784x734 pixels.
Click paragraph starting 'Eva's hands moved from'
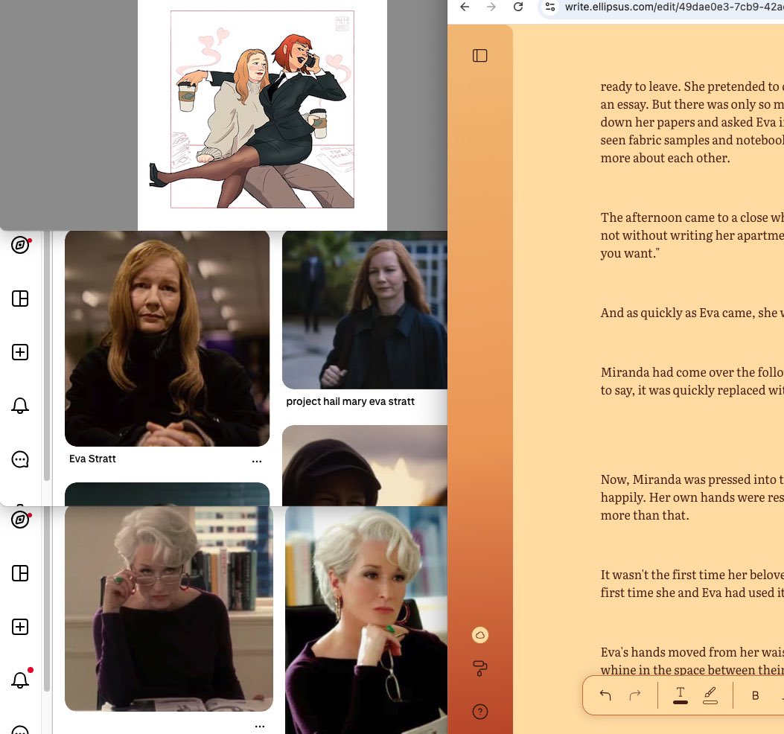coord(692,661)
